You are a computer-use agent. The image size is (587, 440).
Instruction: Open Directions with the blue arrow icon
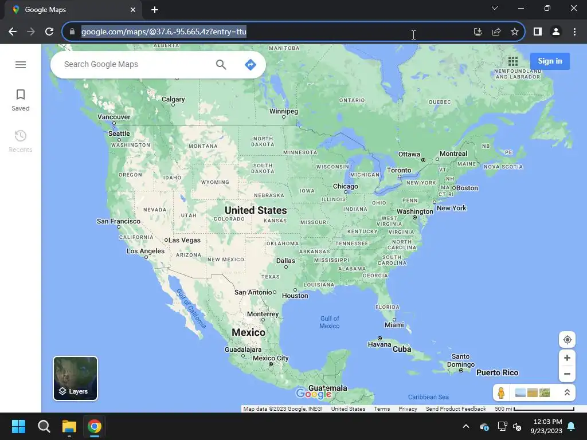[251, 65]
